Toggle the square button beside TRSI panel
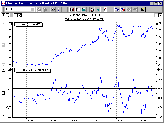 [3, 93]
